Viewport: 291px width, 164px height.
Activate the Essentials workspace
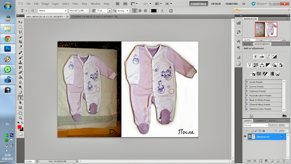(199, 4)
